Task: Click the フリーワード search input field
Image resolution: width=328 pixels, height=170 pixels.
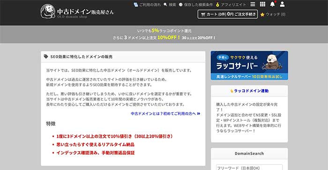Action: coord(249,168)
